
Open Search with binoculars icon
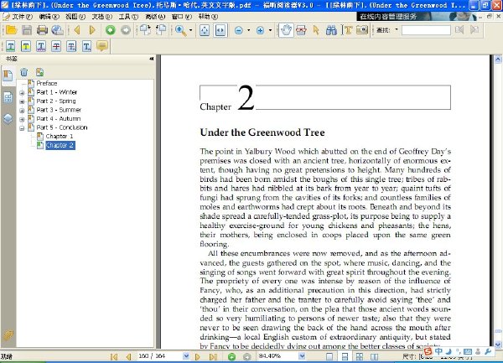[x=331, y=30]
